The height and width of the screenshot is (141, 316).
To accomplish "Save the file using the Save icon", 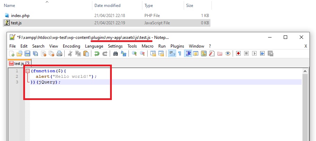I will pos(27,53).
